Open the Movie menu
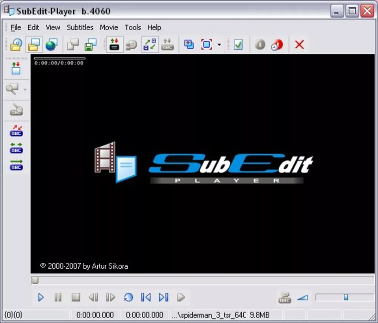The image size is (378, 323). coord(109,28)
